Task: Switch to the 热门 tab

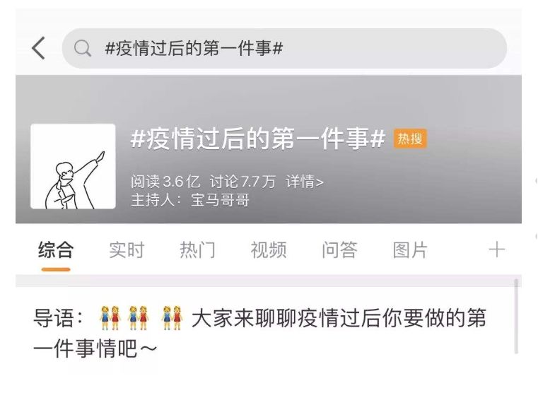Action: 198,250
